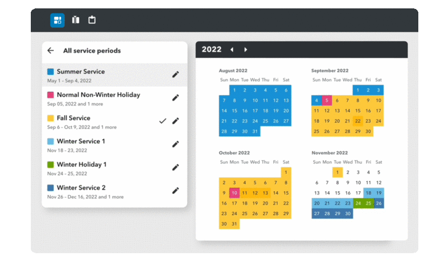
Task: Open the clipboard icon in top bar
Action: click(x=92, y=20)
